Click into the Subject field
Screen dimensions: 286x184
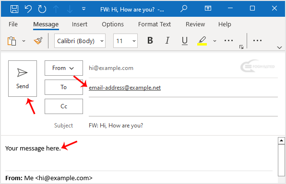[x=183, y=126]
